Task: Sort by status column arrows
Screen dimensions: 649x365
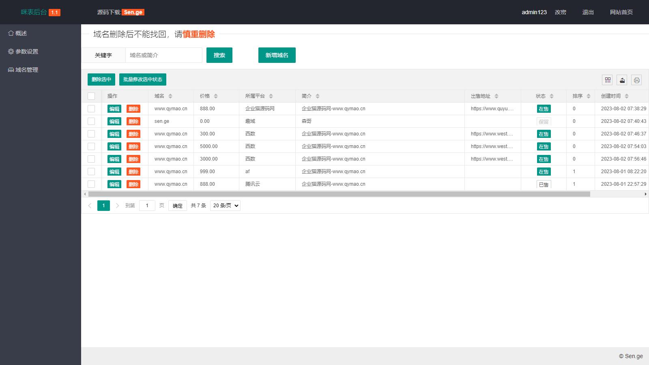Action: pyautogui.click(x=552, y=96)
